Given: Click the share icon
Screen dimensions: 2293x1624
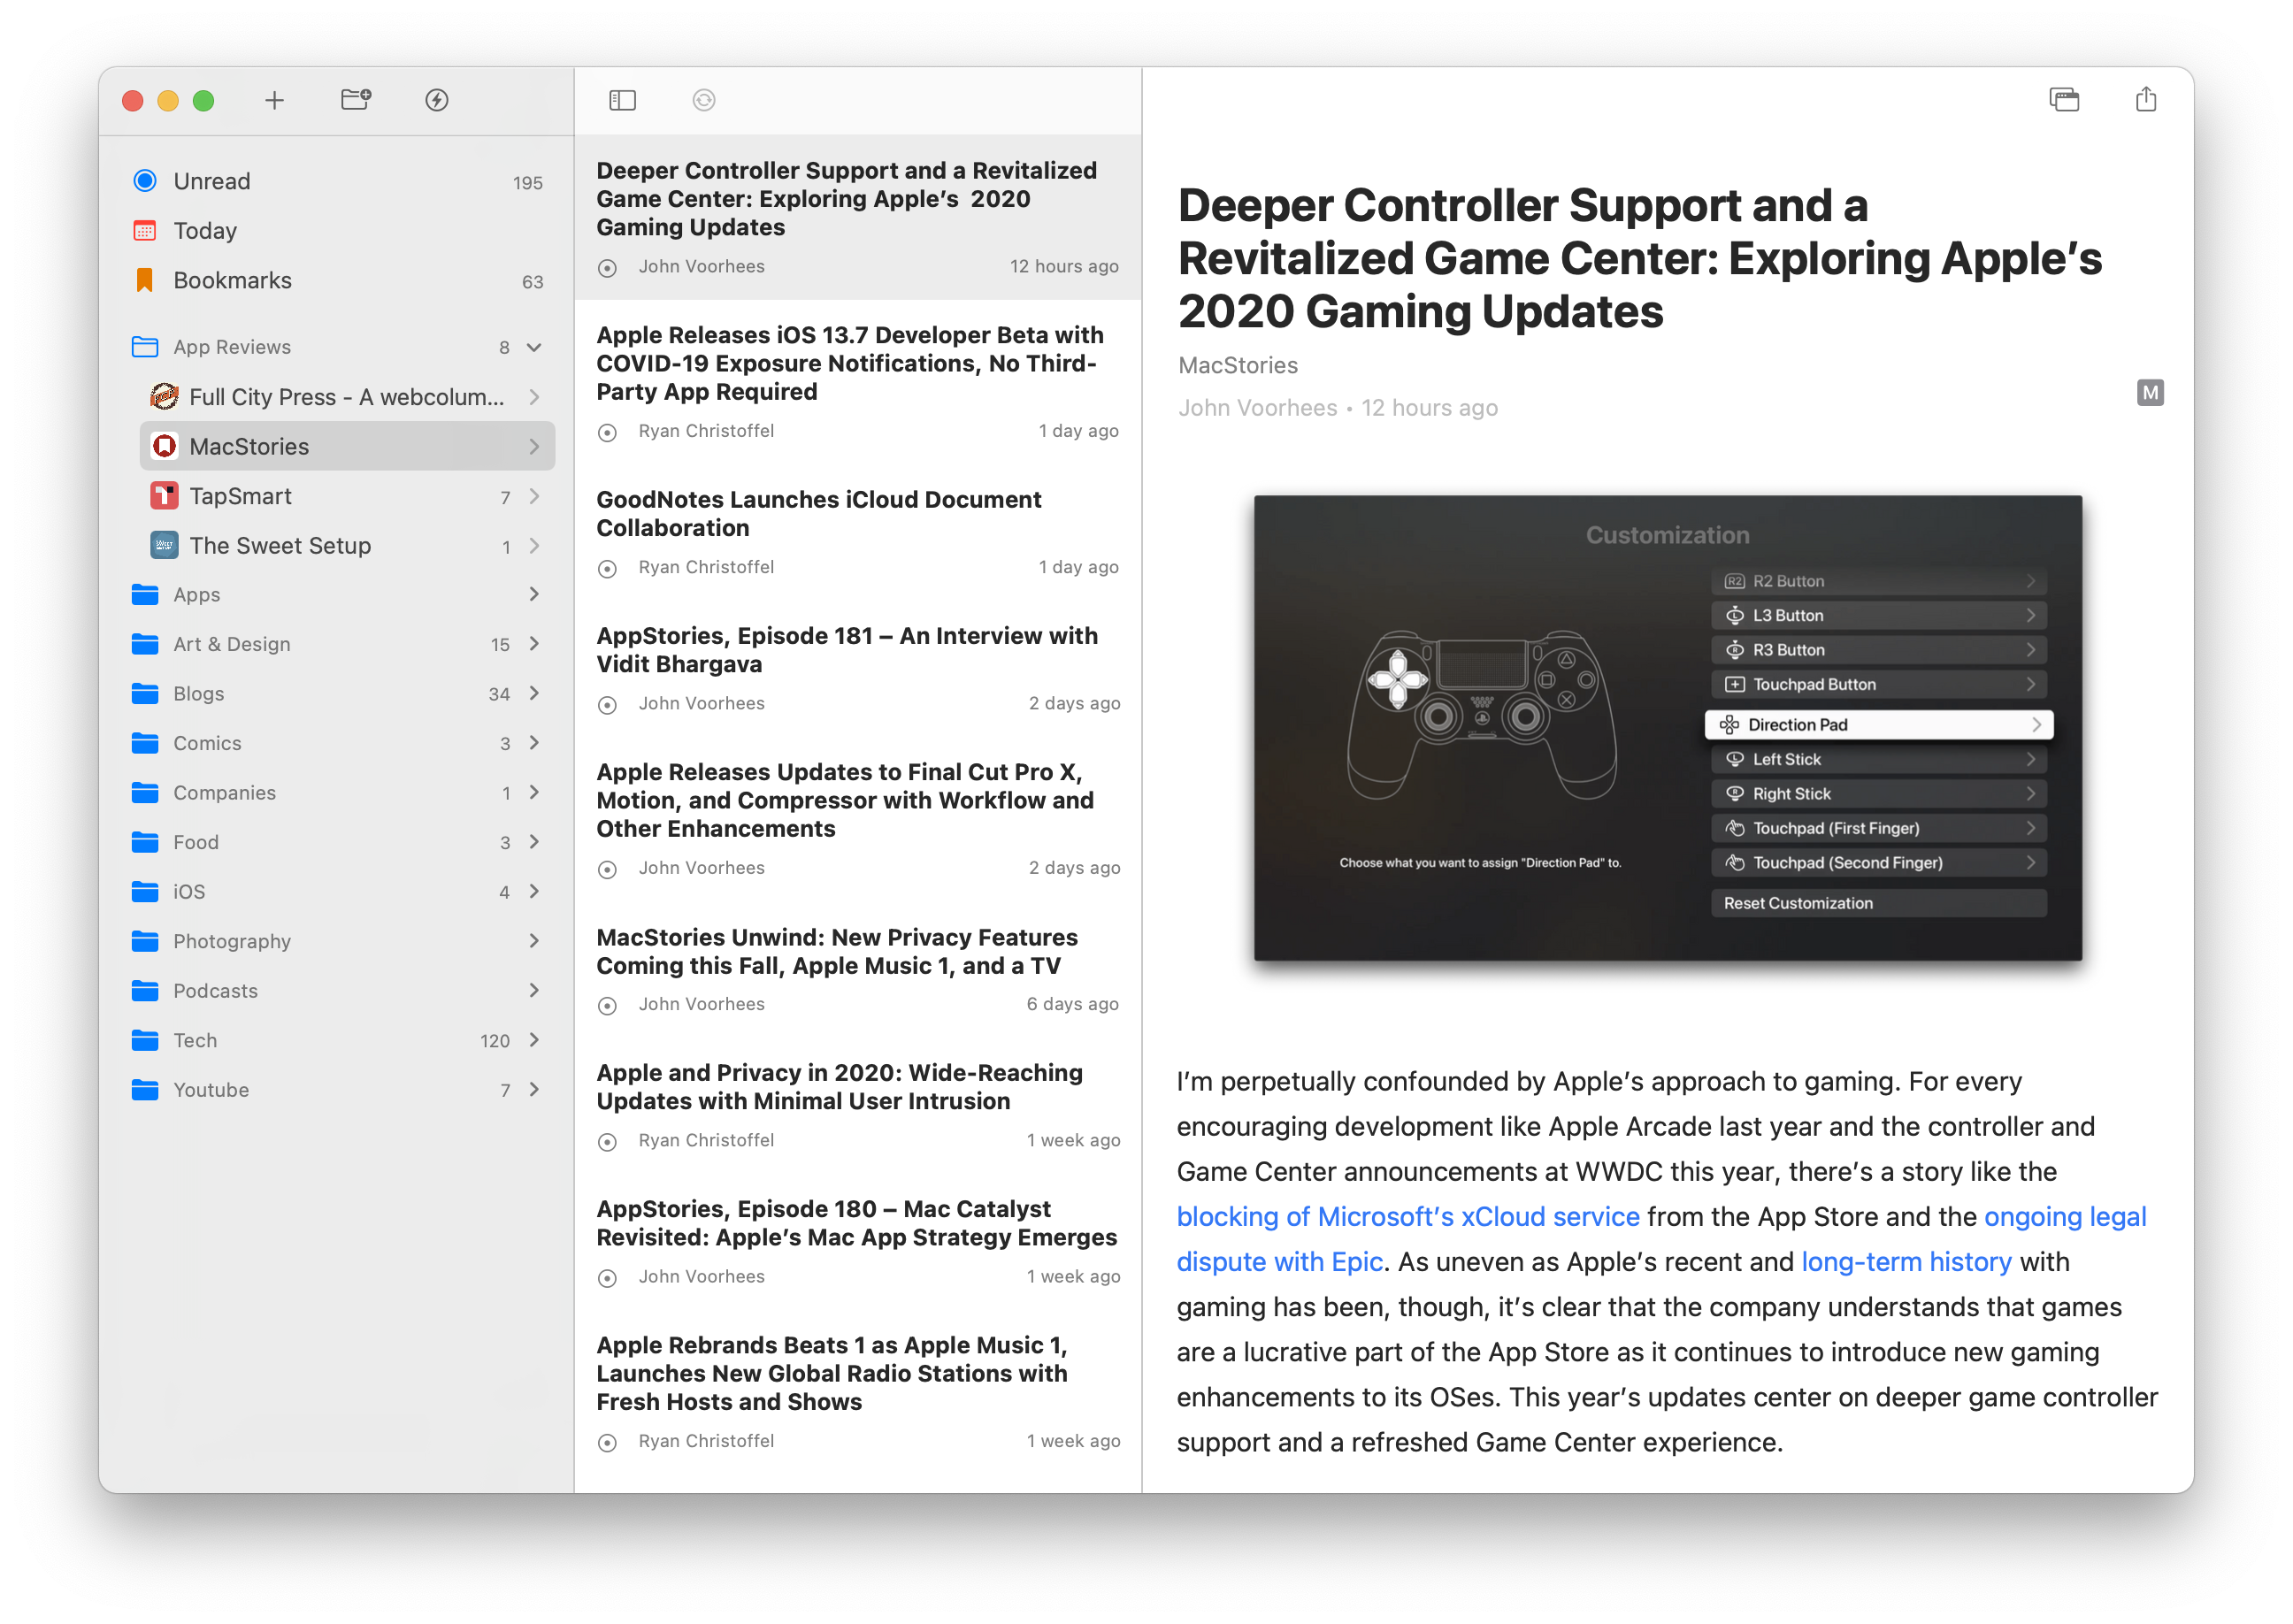Looking at the screenshot, I should click(2146, 99).
